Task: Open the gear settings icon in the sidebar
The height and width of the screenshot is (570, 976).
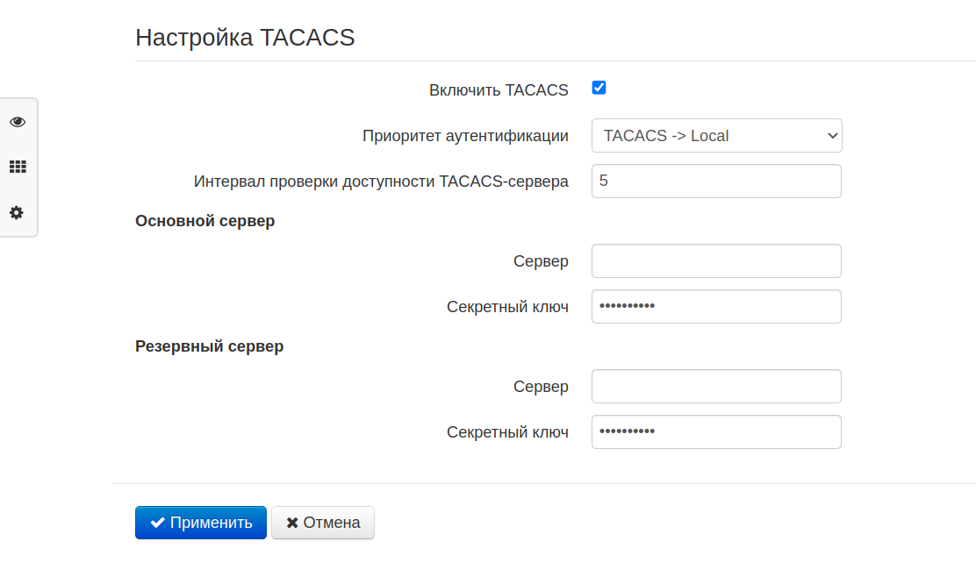Action: [18, 212]
